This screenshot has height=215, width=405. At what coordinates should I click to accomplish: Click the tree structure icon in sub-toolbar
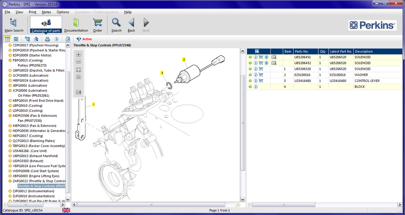point(27,39)
